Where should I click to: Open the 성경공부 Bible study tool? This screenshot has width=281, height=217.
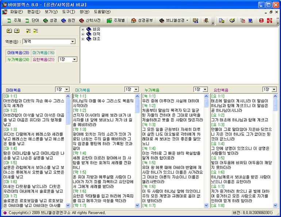(142, 20)
